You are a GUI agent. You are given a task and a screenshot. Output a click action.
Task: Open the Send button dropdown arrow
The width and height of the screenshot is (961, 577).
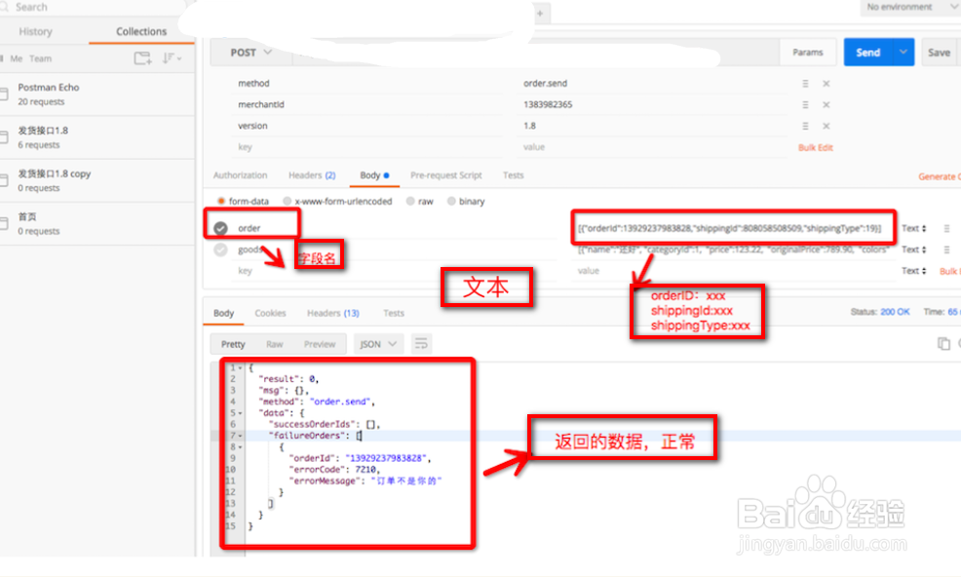(x=903, y=52)
